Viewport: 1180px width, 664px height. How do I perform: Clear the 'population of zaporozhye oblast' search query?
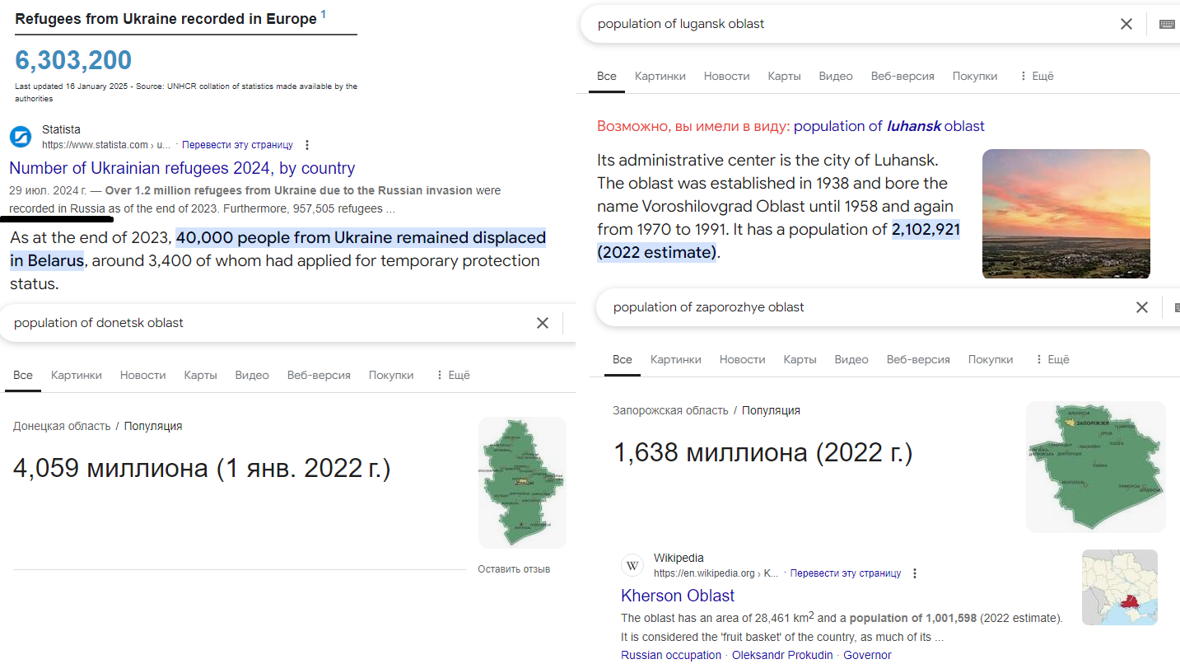pyautogui.click(x=1142, y=307)
